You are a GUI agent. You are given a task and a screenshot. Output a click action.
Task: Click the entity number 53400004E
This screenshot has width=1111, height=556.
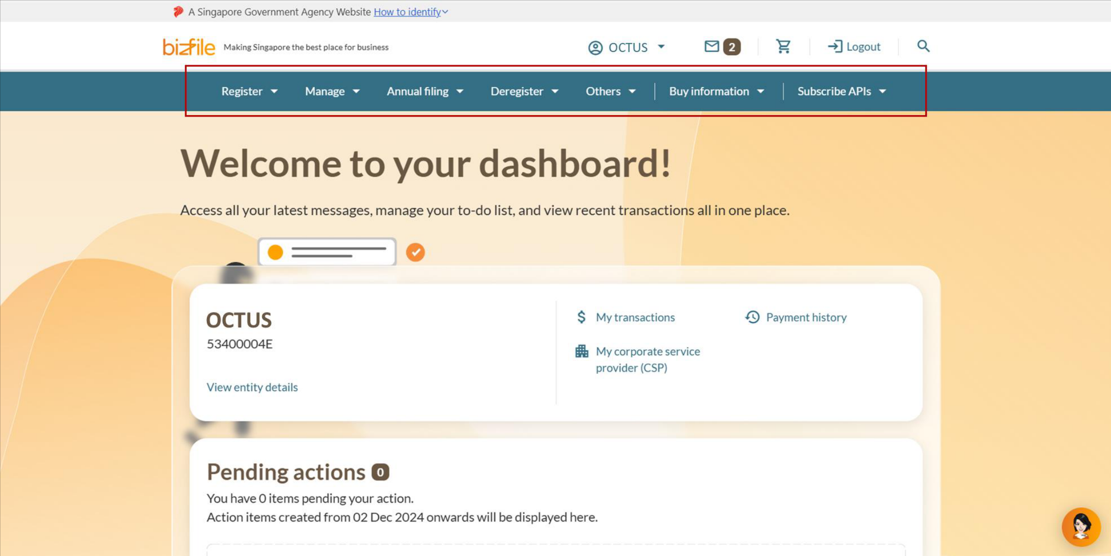point(239,344)
